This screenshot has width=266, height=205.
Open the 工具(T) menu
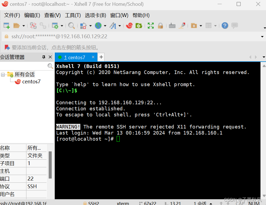click(x=73, y=15)
